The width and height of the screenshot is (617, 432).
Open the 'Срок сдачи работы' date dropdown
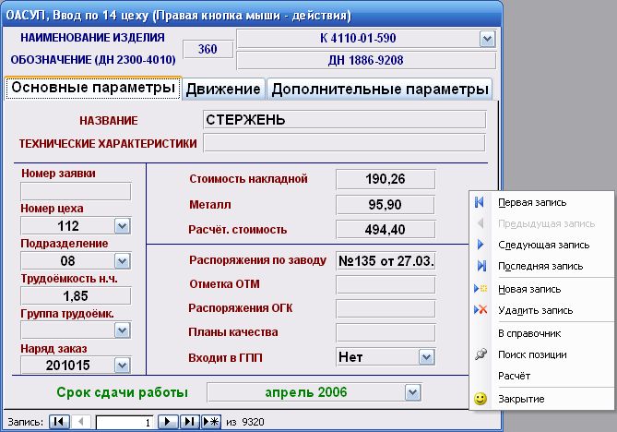tap(410, 393)
